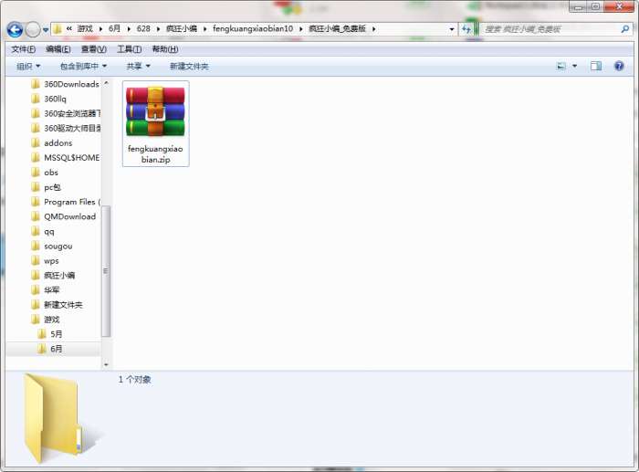639x472 pixels.
Task: Click navigation pane scroll up arrow
Action: pyautogui.click(x=106, y=83)
